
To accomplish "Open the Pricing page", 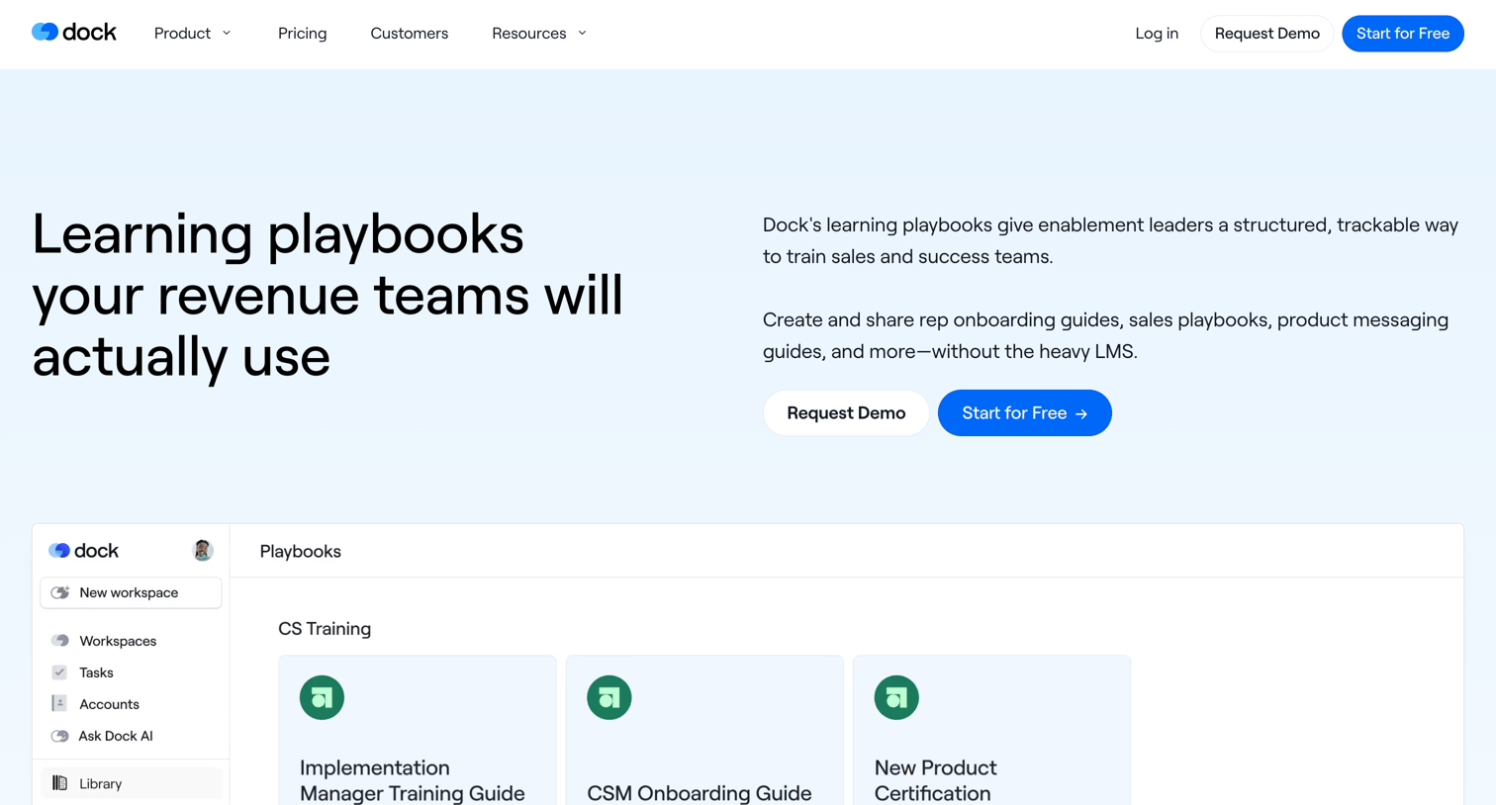I will pyautogui.click(x=302, y=34).
